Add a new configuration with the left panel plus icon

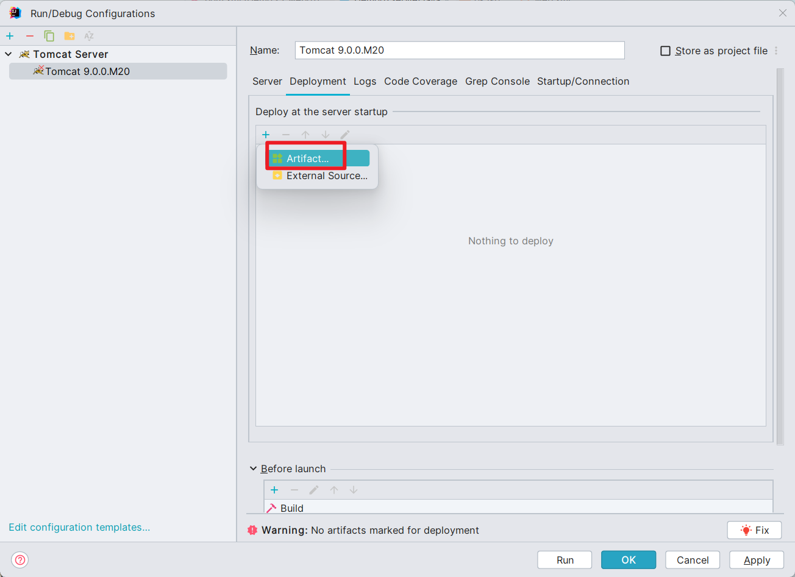tap(10, 36)
